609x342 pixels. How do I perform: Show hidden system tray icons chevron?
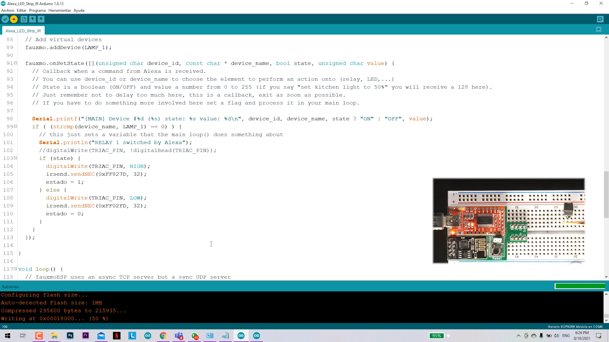(518, 336)
